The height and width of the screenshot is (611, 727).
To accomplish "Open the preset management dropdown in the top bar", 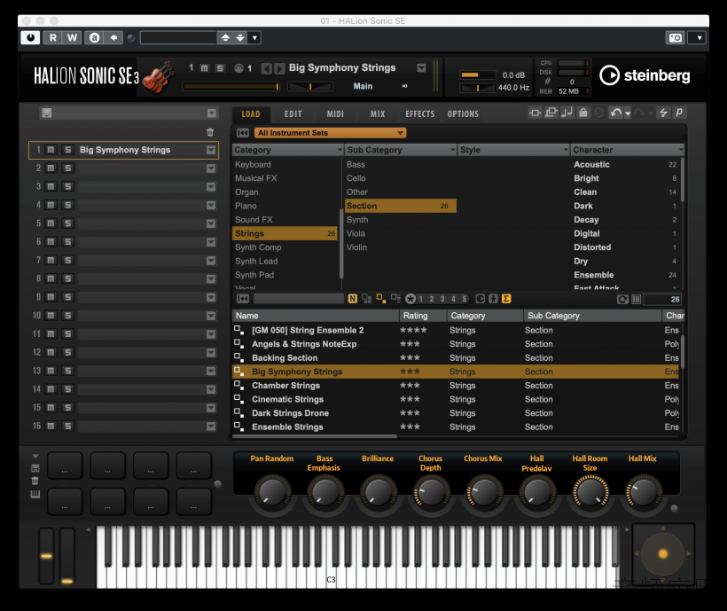I will tap(254, 37).
